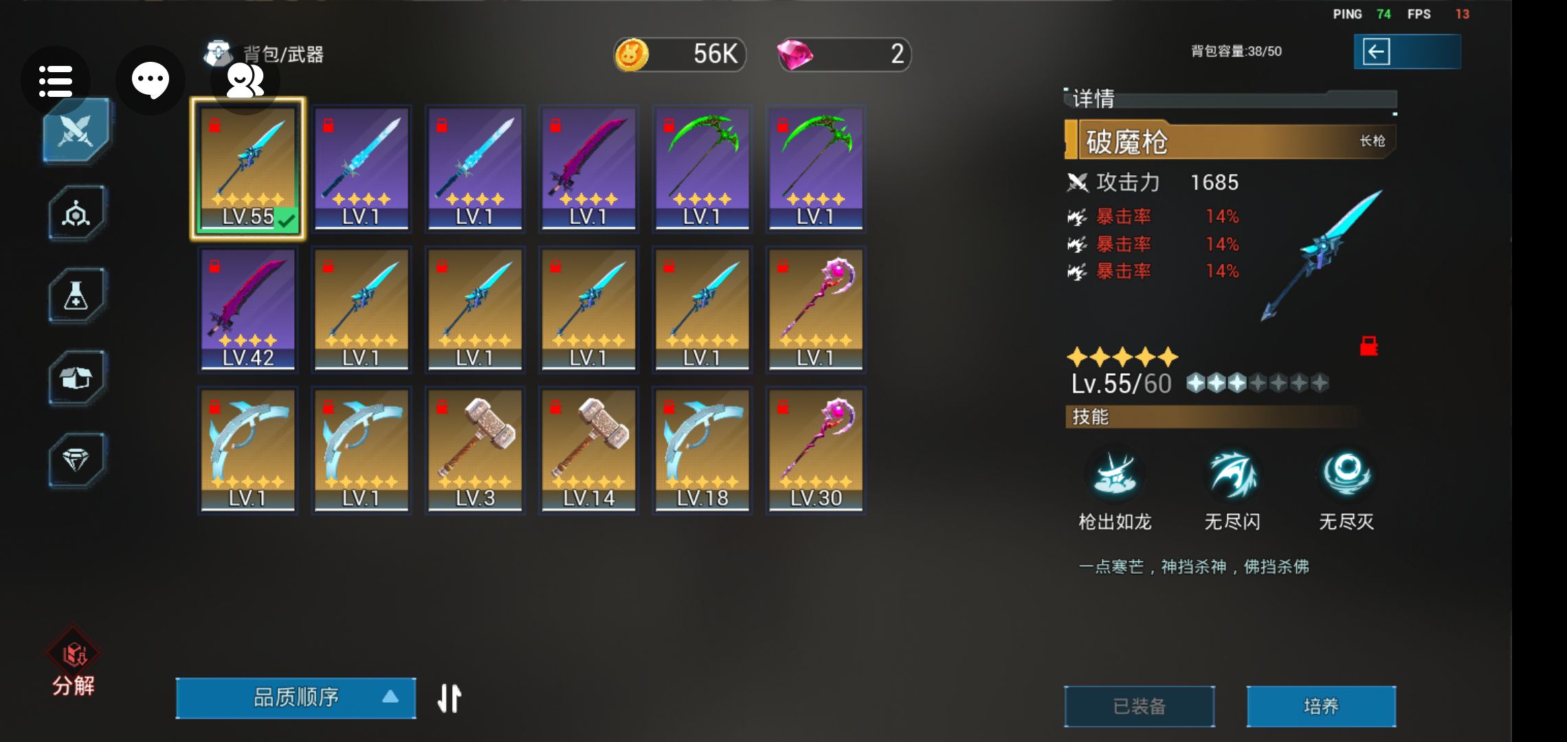Click the 已装备 equipped button
Viewport: 1567px width, 742px height.
pyautogui.click(x=1140, y=706)
